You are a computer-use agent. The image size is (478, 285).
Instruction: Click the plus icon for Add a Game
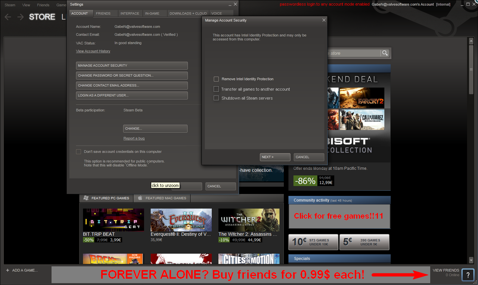(7, 270)
